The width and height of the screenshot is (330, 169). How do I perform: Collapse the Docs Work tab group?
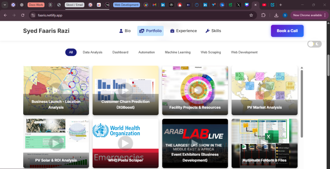36,5
